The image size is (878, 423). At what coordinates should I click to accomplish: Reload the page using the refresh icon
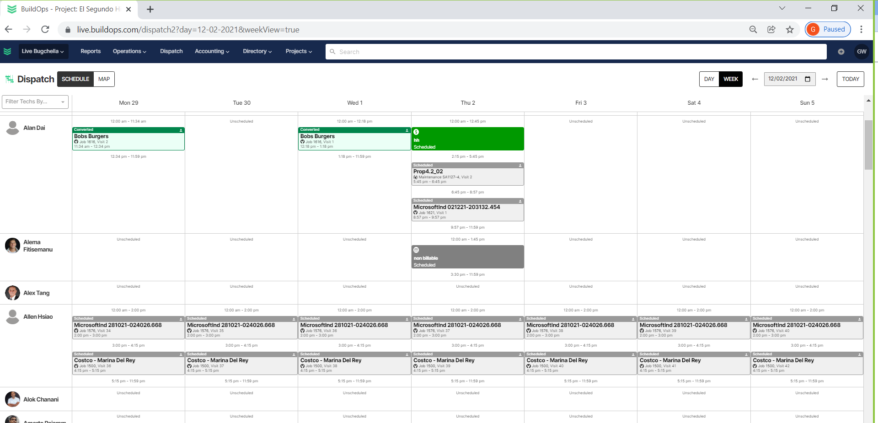45,30
